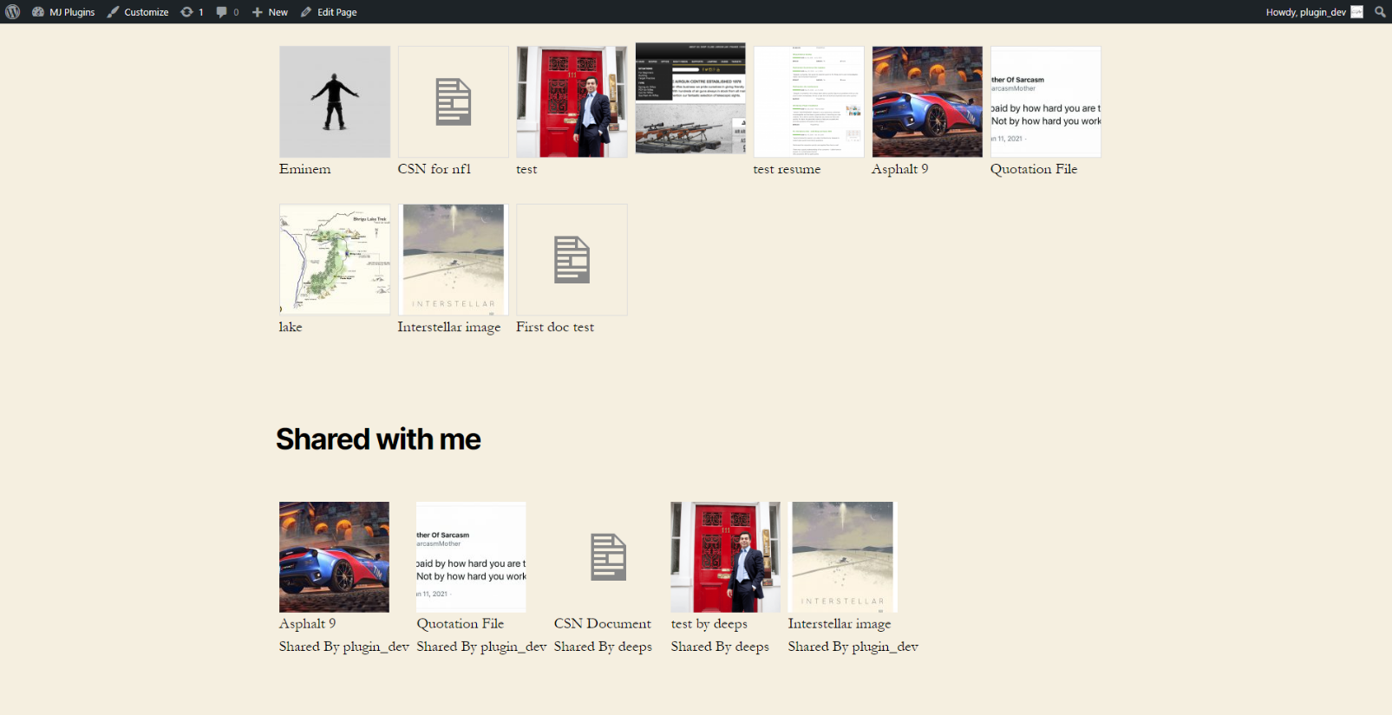Image resolution: width=1392 pixels, height=715 pixels.
Task: Click the test resume title
Action: 787,169
